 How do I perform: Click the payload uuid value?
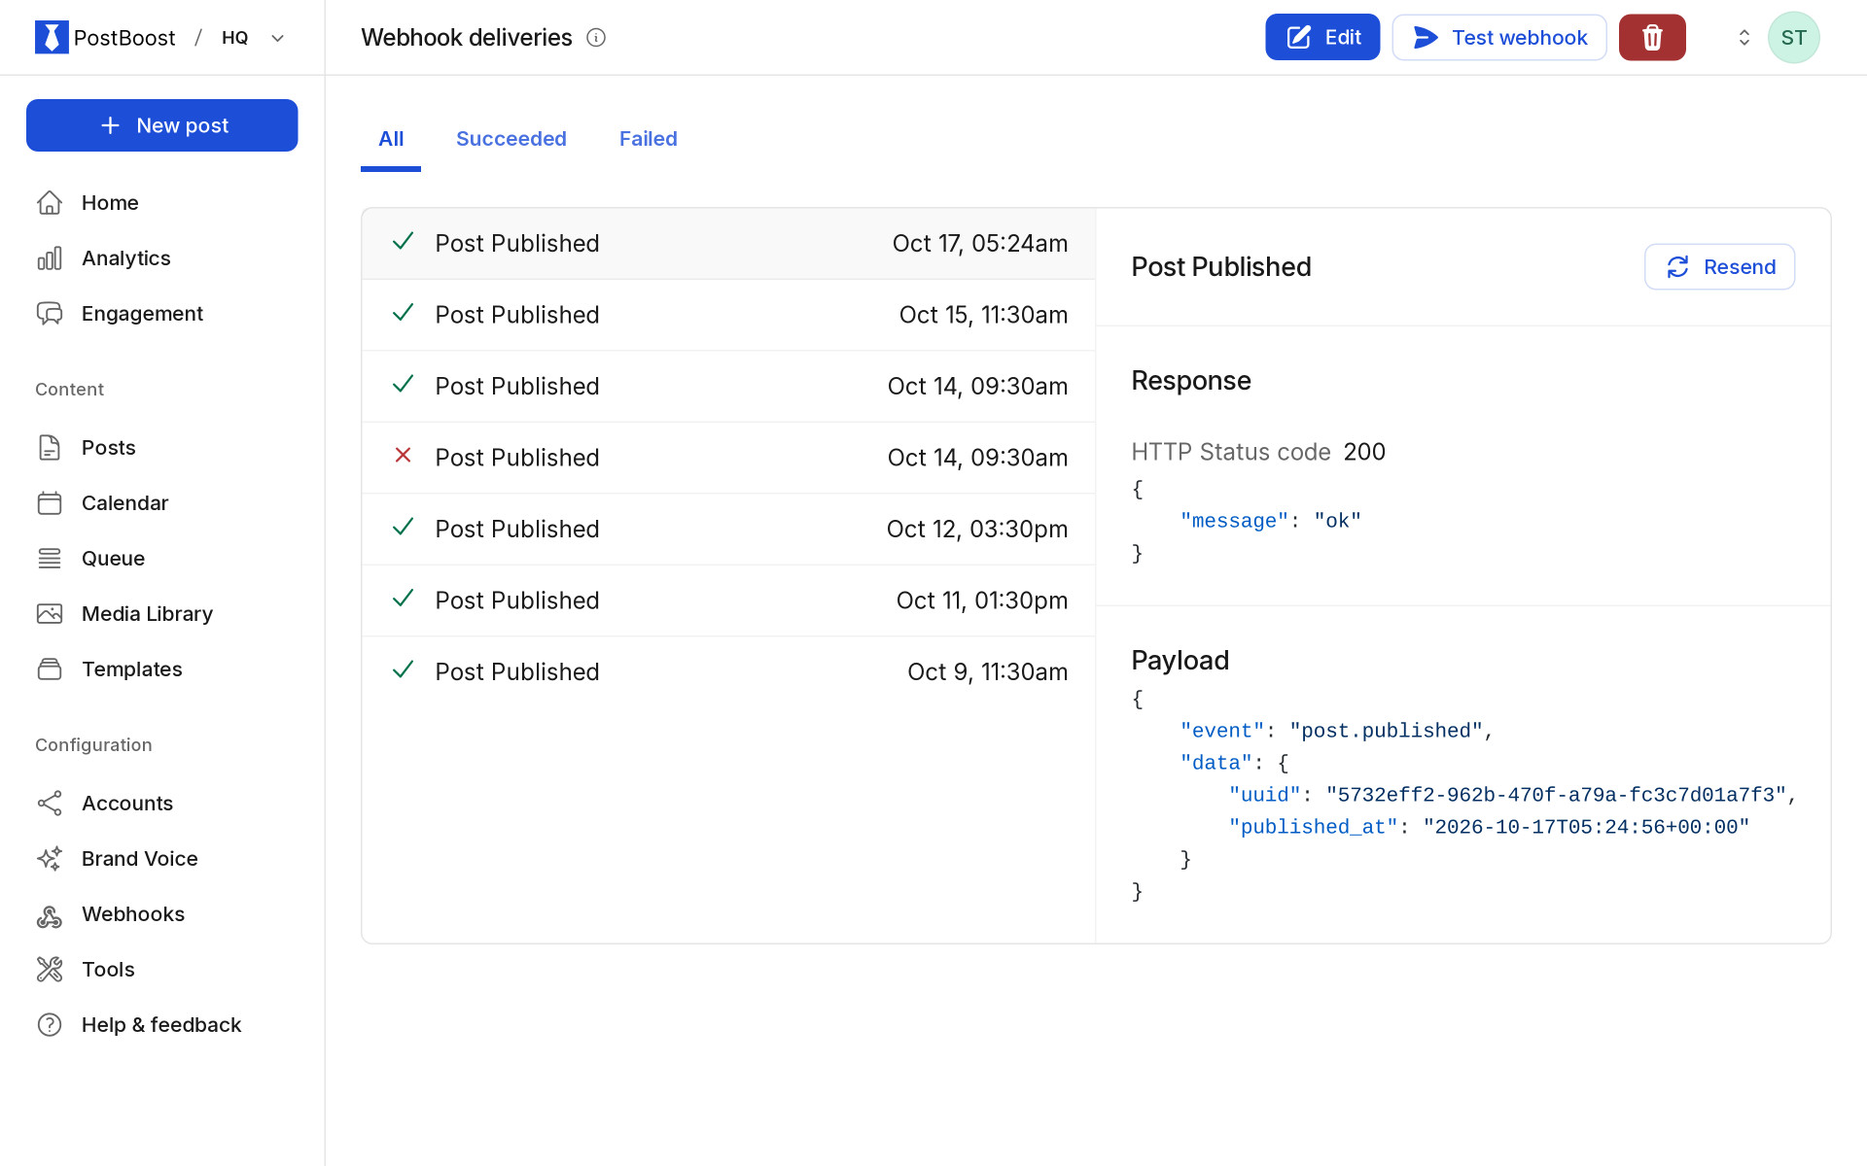tap(1556, 795)
